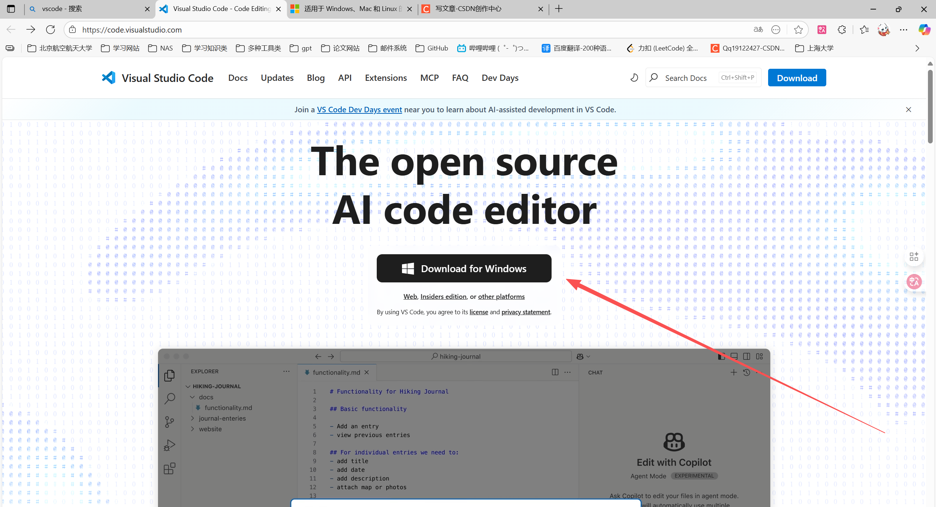Open the Extensions nav menu item
The width and height of the screenshot is (936, 507).
[386, 78]
